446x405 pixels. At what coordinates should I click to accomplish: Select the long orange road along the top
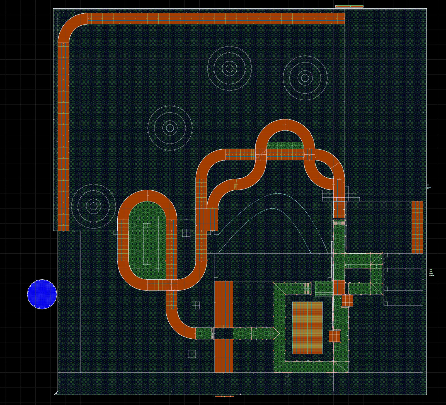(216, 18)
